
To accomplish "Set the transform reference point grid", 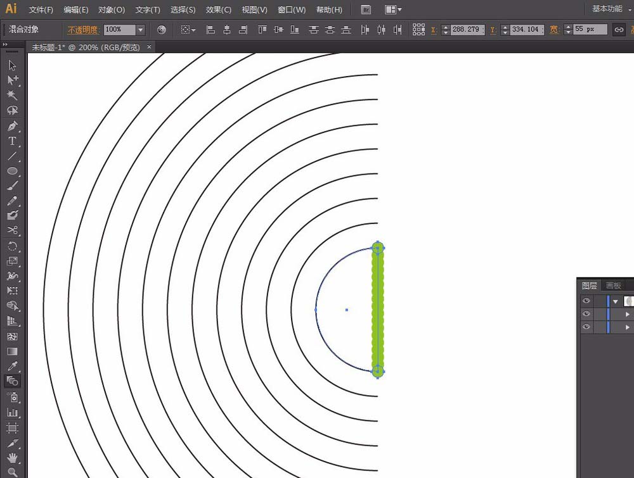I will (418, 30).
